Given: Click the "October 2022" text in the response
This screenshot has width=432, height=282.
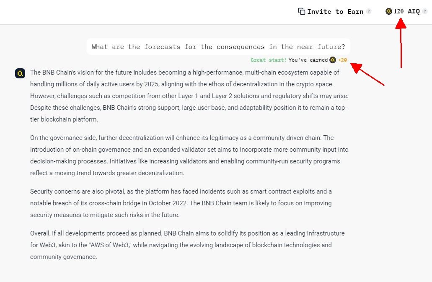Looking at the screenshot, I should (x=169, y=203).
